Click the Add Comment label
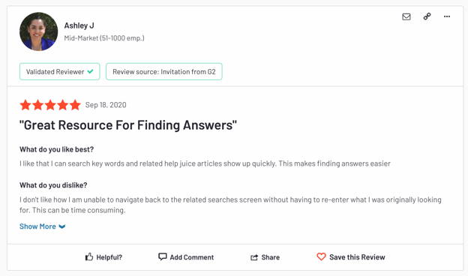This screenshot has width=468, height=276. click(x=191, y=257)
